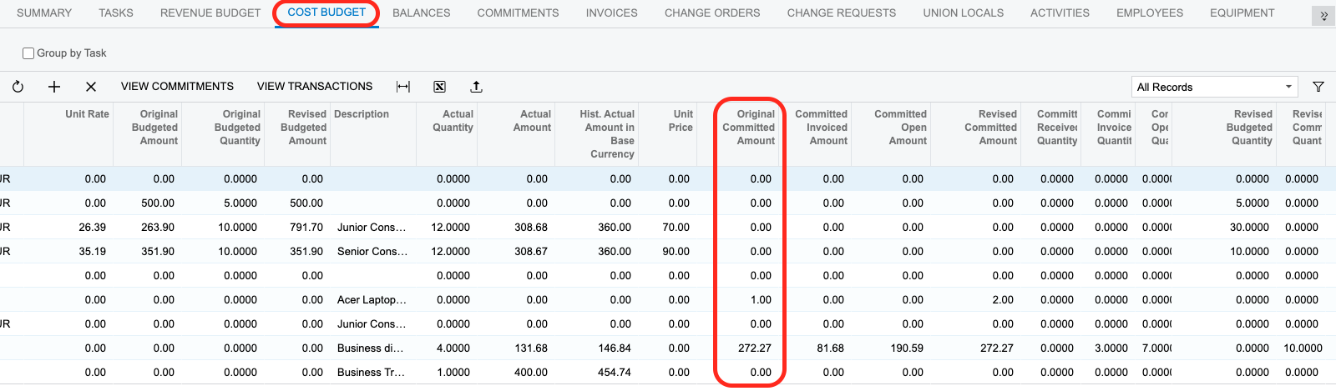Click the View Commitments button
This screenshot has width=1336, height=391.
(177, 87)
